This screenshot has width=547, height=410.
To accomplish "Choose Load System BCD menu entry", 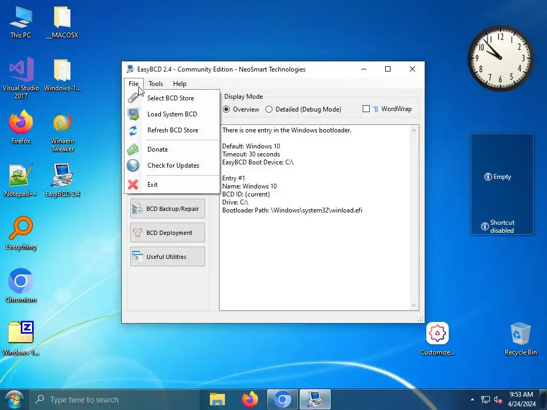I will tap(172, 114).
